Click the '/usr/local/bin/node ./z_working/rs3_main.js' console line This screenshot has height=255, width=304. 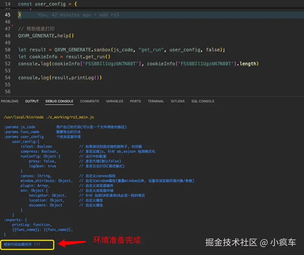pyautogui.click(x=49, y=117)
